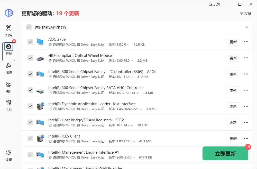Uncheck the Intel iCLS Client checkbox
The height and width of the screenshot is (169, 257).
(30, 139)
